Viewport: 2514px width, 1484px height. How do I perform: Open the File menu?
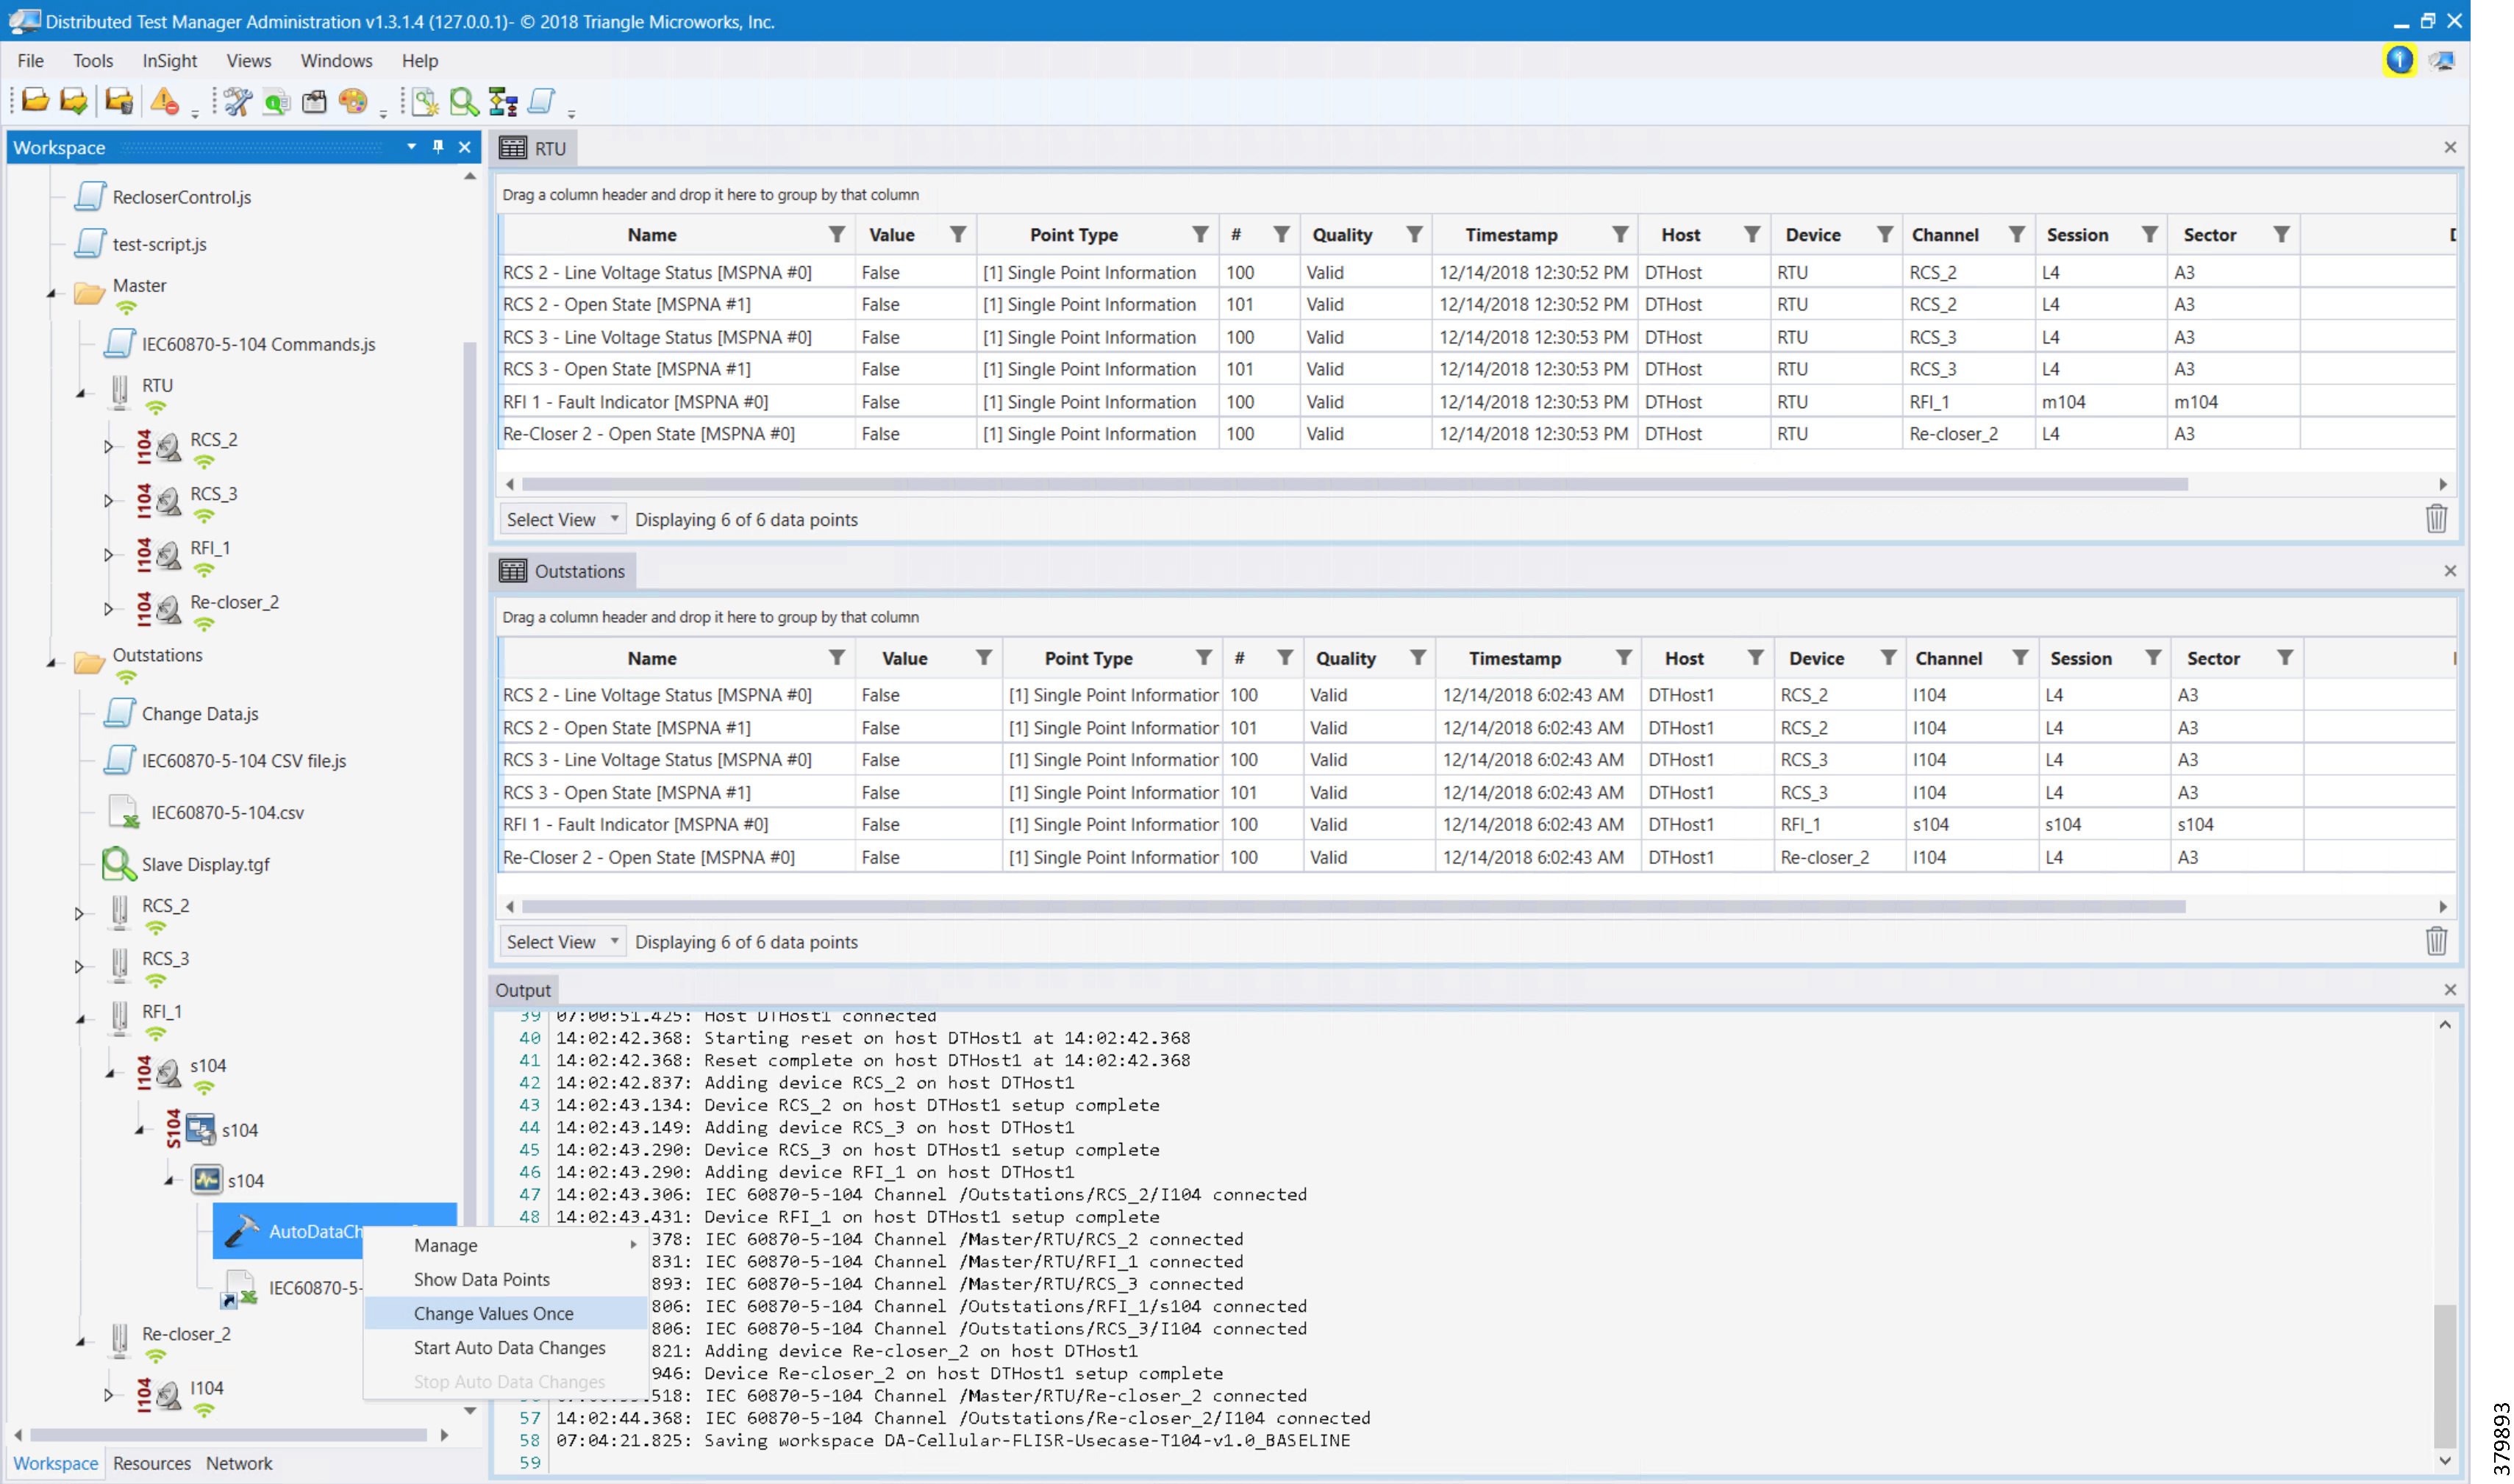tap(30, 60)
